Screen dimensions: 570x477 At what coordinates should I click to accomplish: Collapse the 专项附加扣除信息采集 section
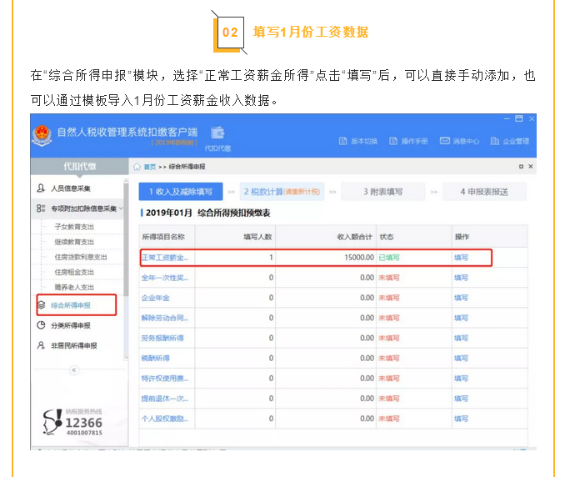(122, 208)
